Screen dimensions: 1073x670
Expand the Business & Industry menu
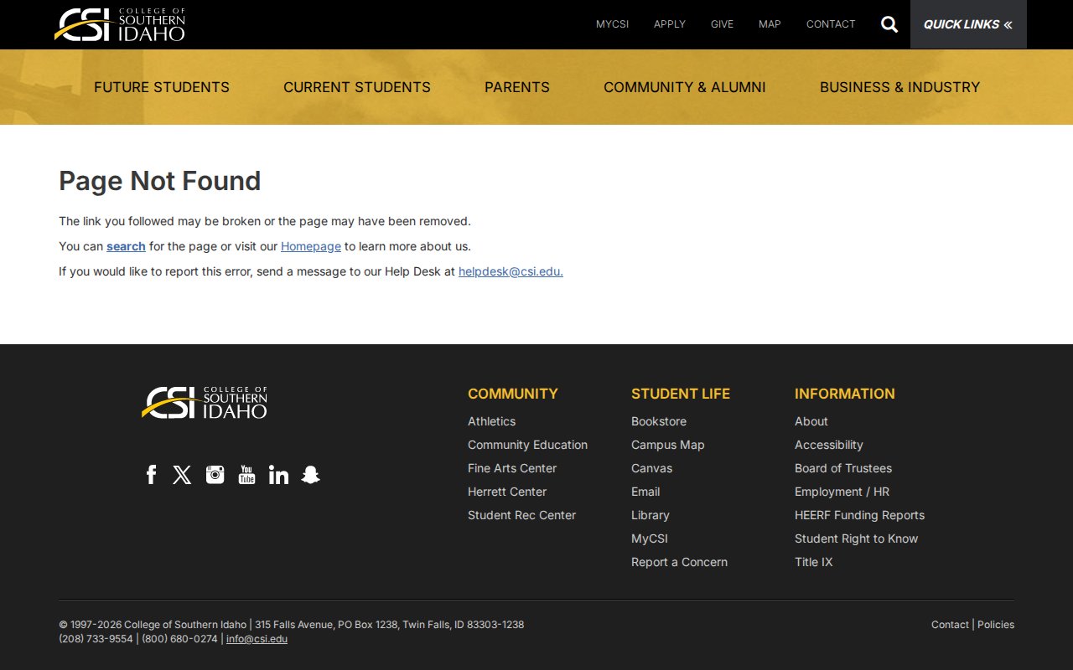899,87
